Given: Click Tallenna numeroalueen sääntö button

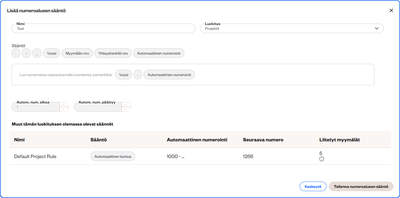Looking at the screenshot, I should tap(361, 187).
